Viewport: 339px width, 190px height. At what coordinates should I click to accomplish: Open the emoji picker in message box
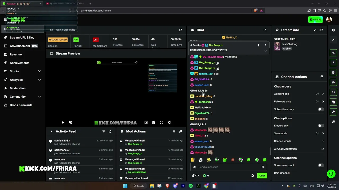point(263,167)
